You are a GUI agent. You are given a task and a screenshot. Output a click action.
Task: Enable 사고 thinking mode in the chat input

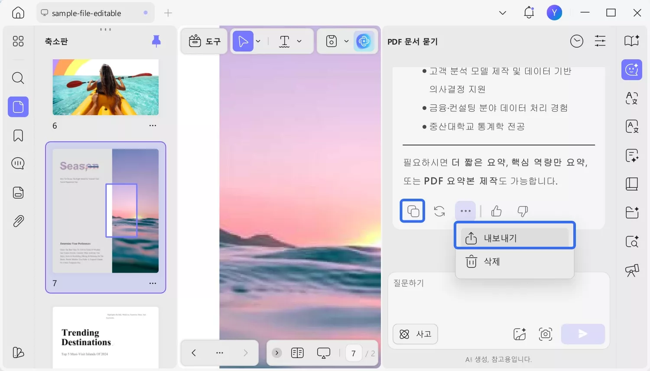pos(415,334)
